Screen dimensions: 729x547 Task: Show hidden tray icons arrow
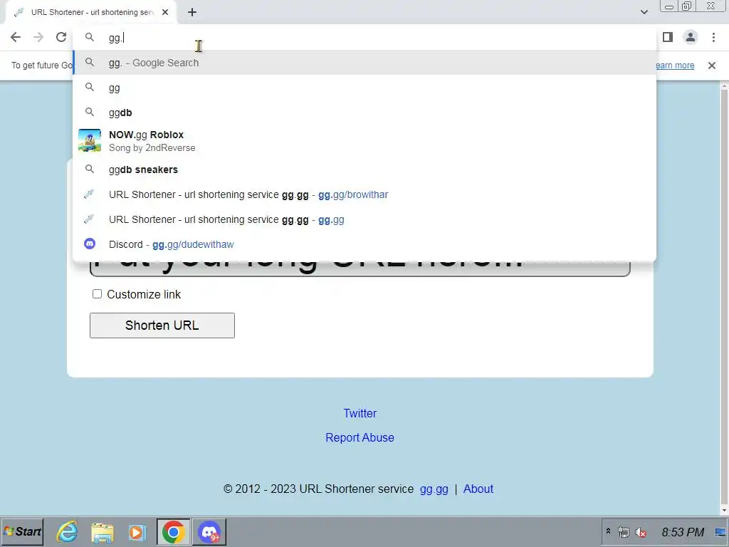pyautogui.click(x=608, y=531)
